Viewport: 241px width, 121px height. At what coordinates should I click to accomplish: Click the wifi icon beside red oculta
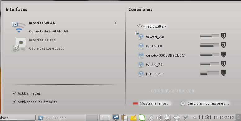tap(139, 26)
